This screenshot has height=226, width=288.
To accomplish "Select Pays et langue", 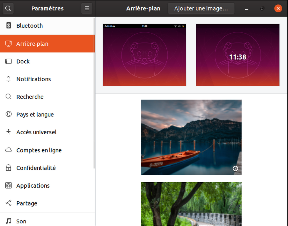I will (47, 114).
